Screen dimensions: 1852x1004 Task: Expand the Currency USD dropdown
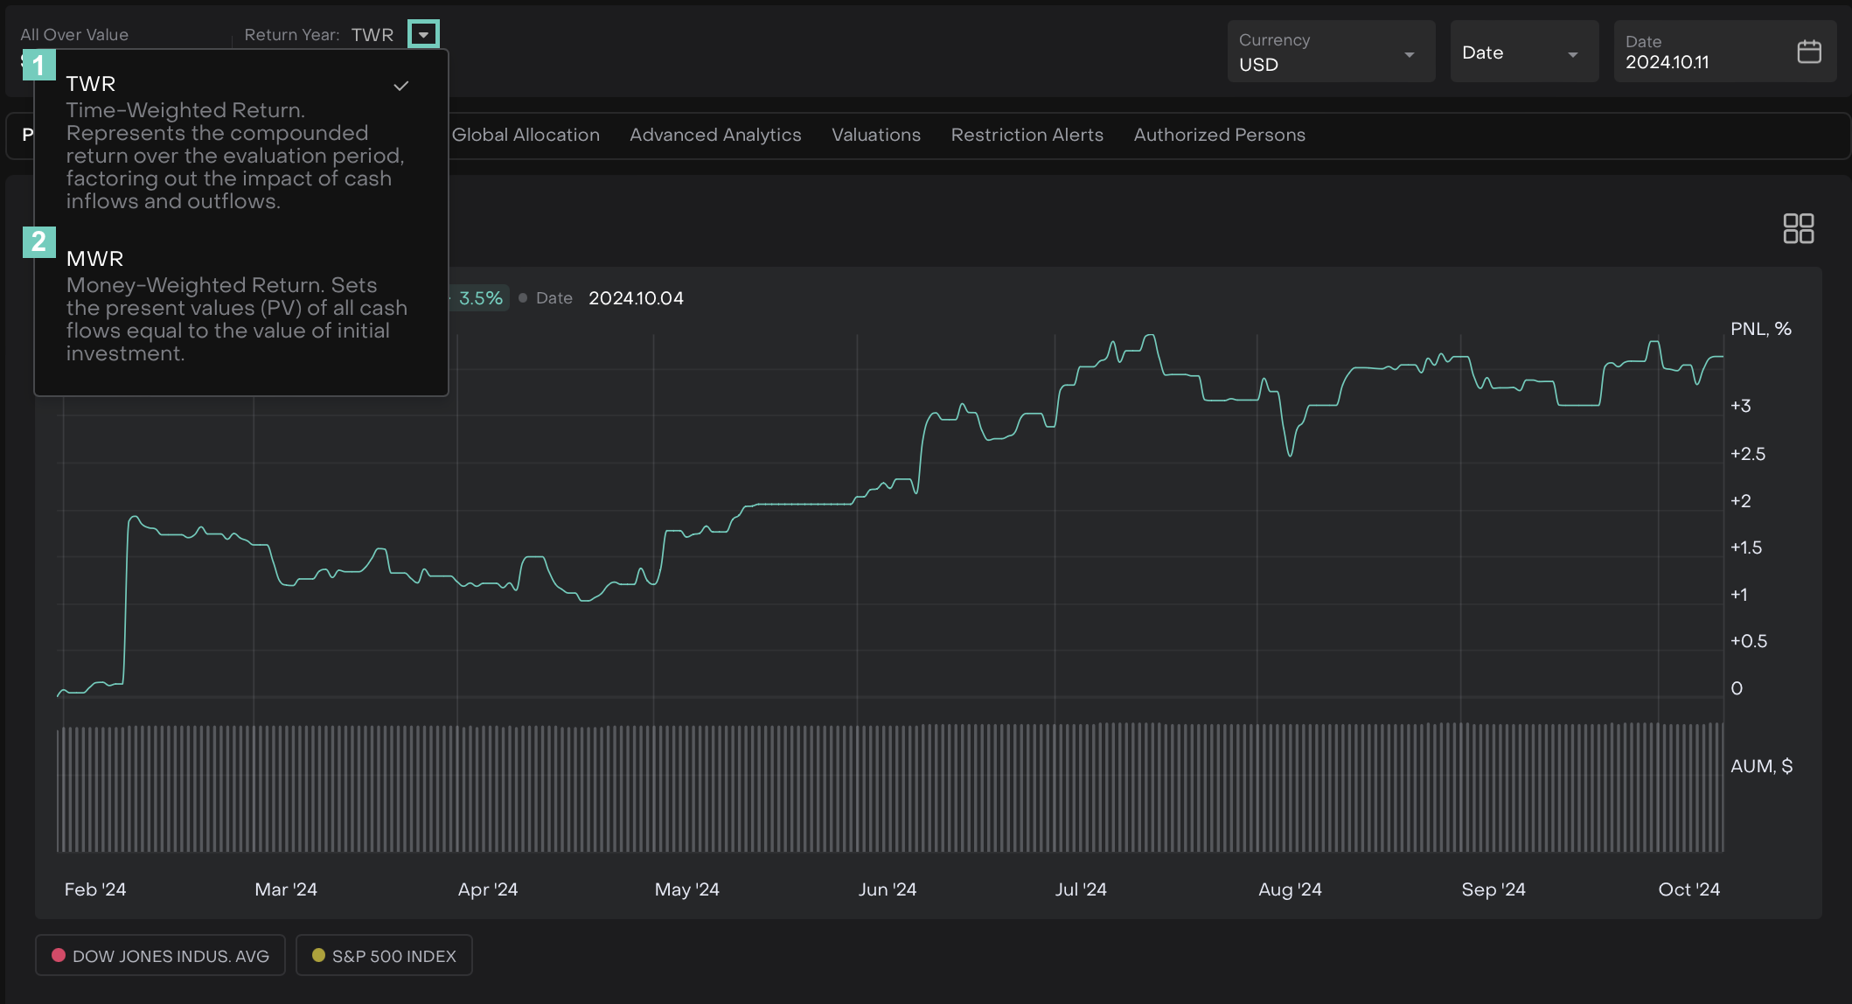click(x=1330, y=52)
